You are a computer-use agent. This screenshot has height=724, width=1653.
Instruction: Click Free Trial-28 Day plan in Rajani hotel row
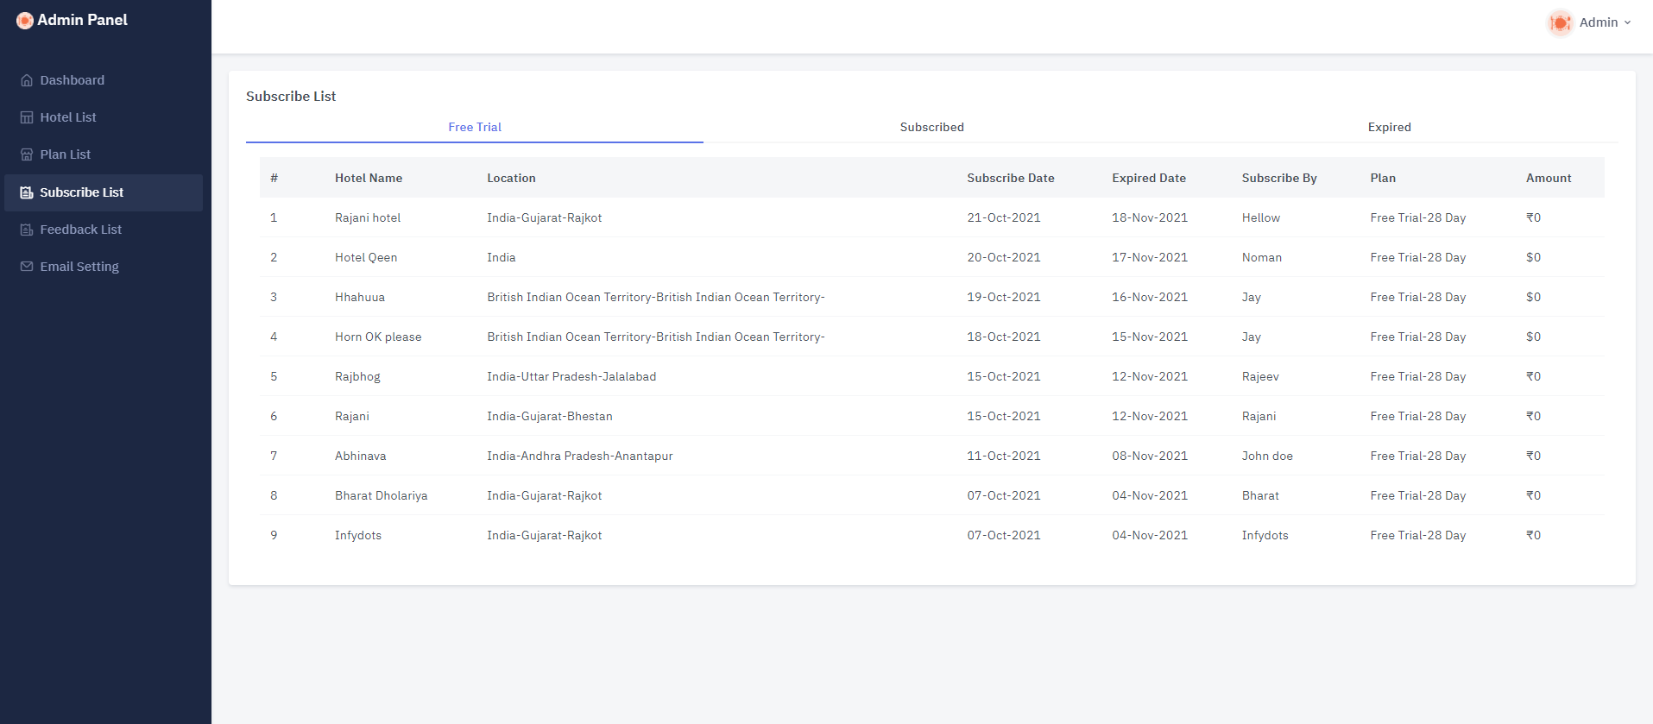1418,217
